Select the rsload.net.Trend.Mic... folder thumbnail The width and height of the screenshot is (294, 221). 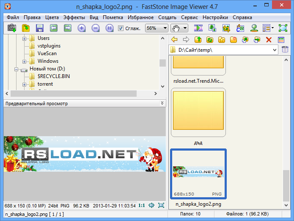tap(198, 65)
